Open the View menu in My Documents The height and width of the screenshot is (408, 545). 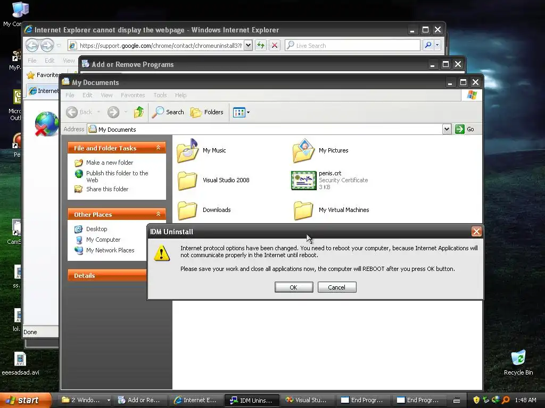pyautogui.click(x=106, y=95)
